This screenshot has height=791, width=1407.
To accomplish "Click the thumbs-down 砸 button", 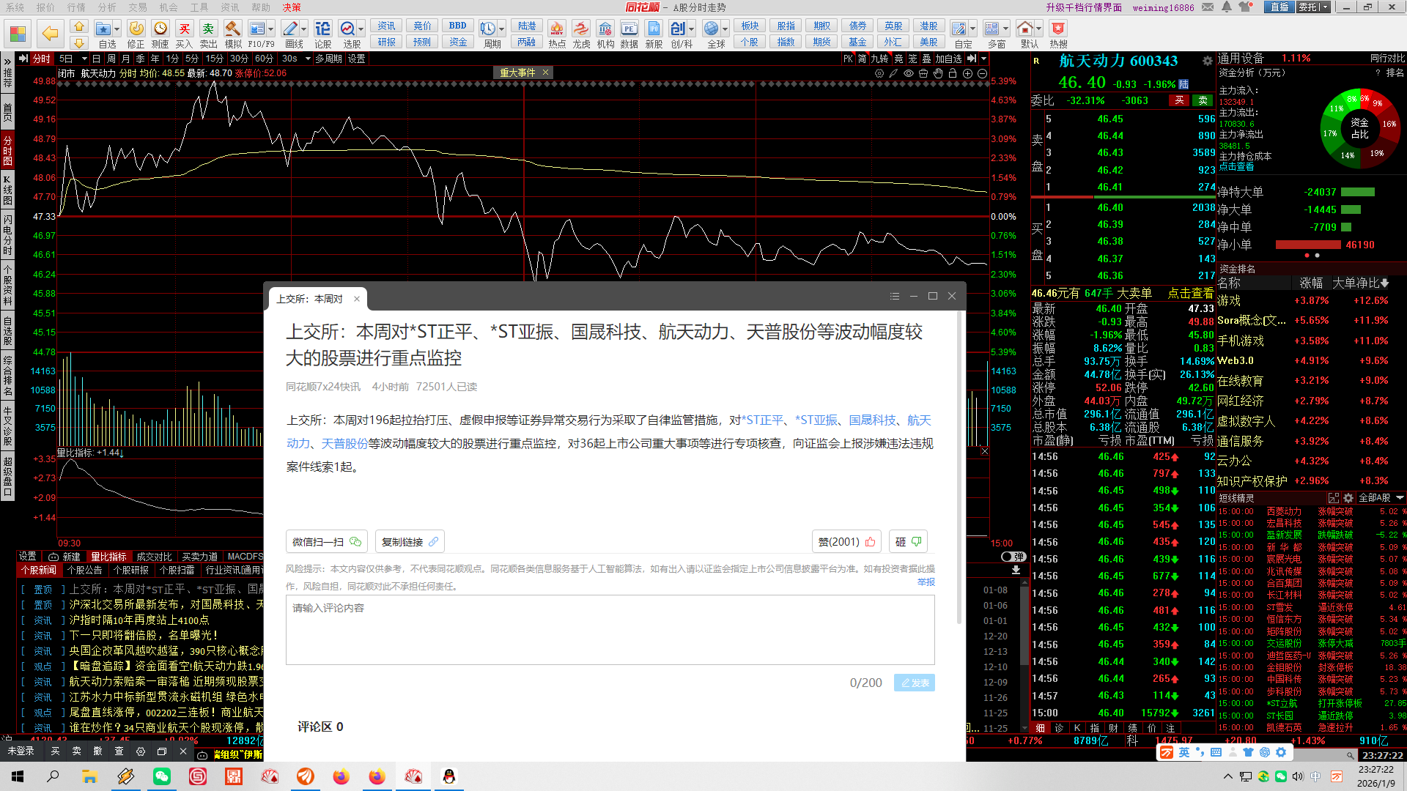I will point(908,542).
